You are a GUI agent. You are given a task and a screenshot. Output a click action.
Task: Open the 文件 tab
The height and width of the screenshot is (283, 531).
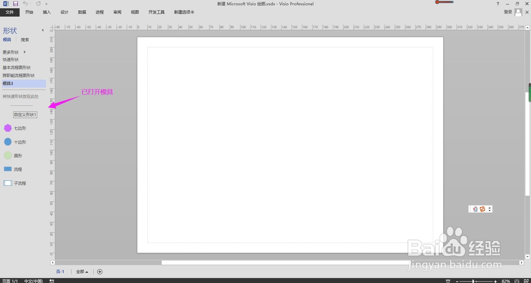[x=10, y=12]
